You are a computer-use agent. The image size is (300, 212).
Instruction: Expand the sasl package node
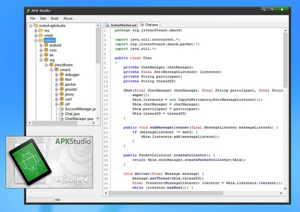pyautogui.click(x=56, y=99)
